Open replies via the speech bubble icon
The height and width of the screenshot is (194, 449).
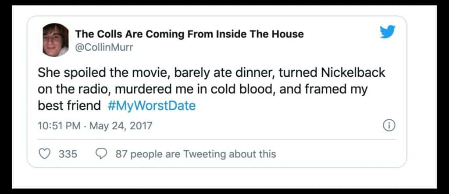click(x=101, y=154)
